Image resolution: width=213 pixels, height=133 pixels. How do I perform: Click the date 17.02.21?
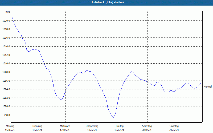65,130
